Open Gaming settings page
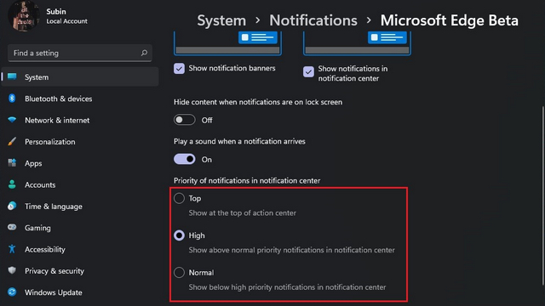 (80, 228)
